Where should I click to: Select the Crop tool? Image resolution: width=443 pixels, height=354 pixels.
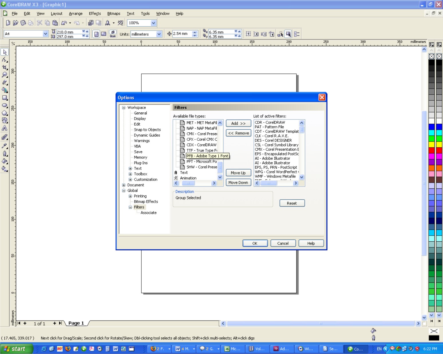tap(5, 67)
